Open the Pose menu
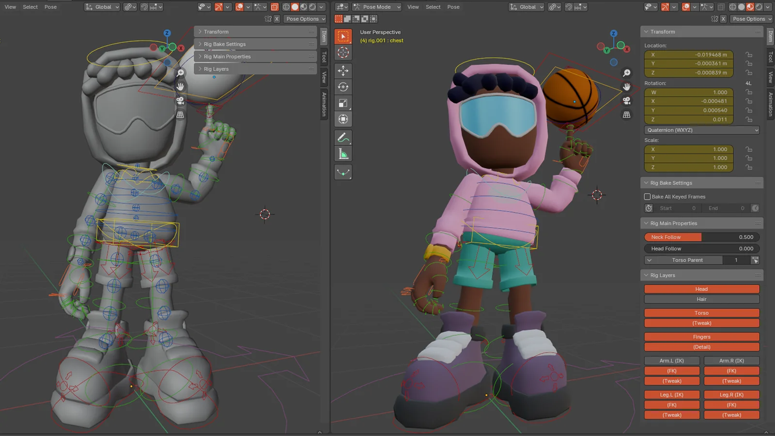 click(x=453, y=7)
